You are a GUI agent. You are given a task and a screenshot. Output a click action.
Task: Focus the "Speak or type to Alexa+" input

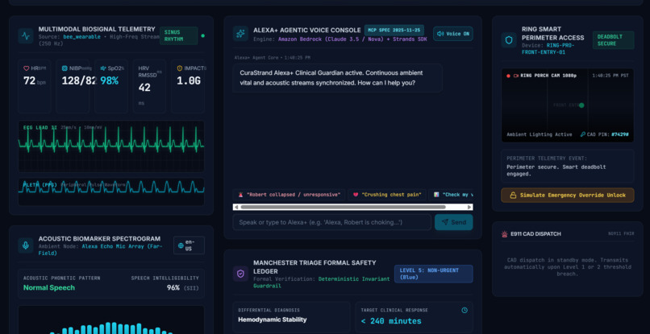[332, 222]
